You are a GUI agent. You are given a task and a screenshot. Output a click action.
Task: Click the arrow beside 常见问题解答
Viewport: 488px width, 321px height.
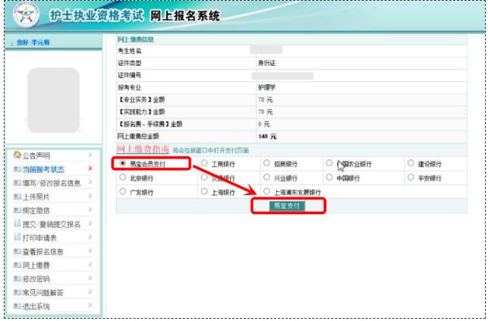pos(90,292)
